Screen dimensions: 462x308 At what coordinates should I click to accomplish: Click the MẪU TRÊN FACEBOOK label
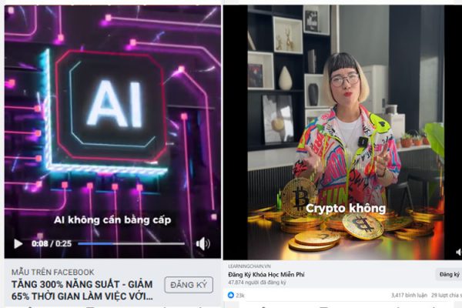point(53,272)
